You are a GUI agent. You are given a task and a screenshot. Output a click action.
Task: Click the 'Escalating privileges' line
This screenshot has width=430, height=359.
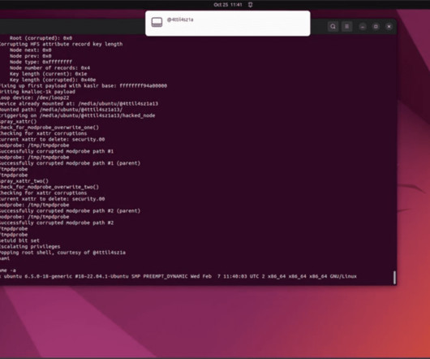click(x=30, y=246)
